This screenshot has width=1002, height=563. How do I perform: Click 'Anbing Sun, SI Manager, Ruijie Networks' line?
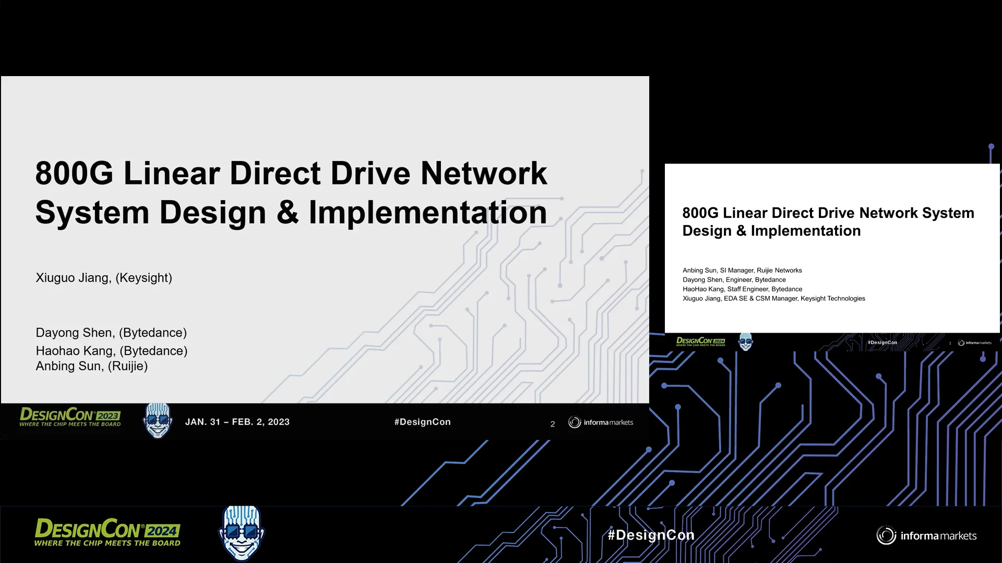pyautogui.click(x=742, y=270)
